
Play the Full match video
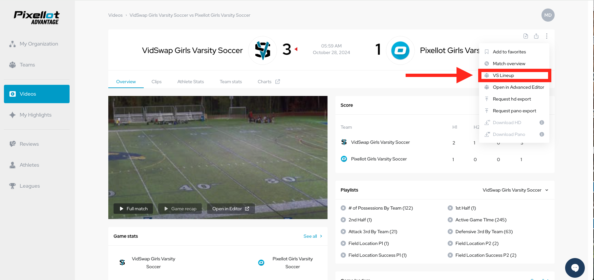(x=133, y=209)
